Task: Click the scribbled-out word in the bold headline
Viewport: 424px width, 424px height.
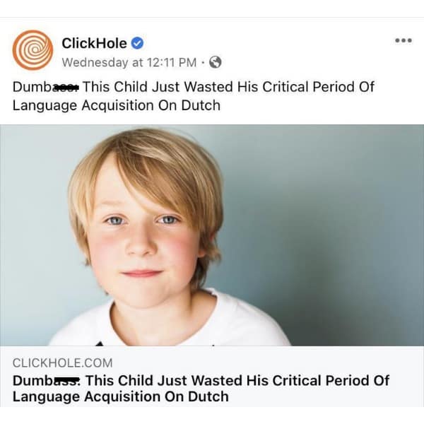Action: click(x=66, y=380)
